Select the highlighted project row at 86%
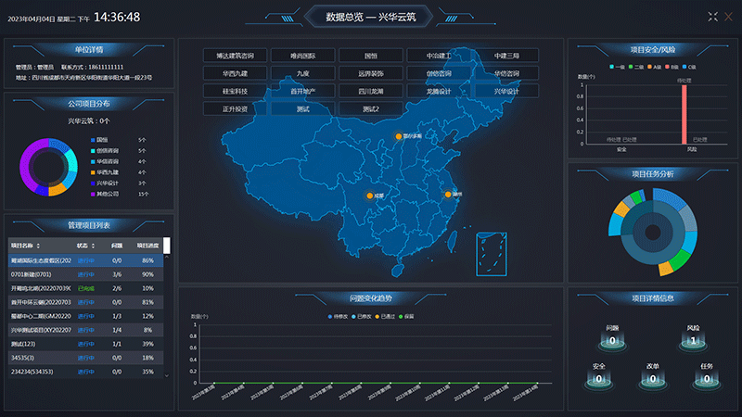742x417 pixels. [85, 260]
